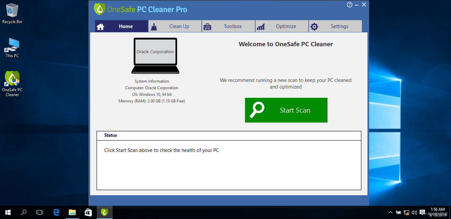Open the Home tab
This screenshot has width=451, height=219.
(121, 26)
